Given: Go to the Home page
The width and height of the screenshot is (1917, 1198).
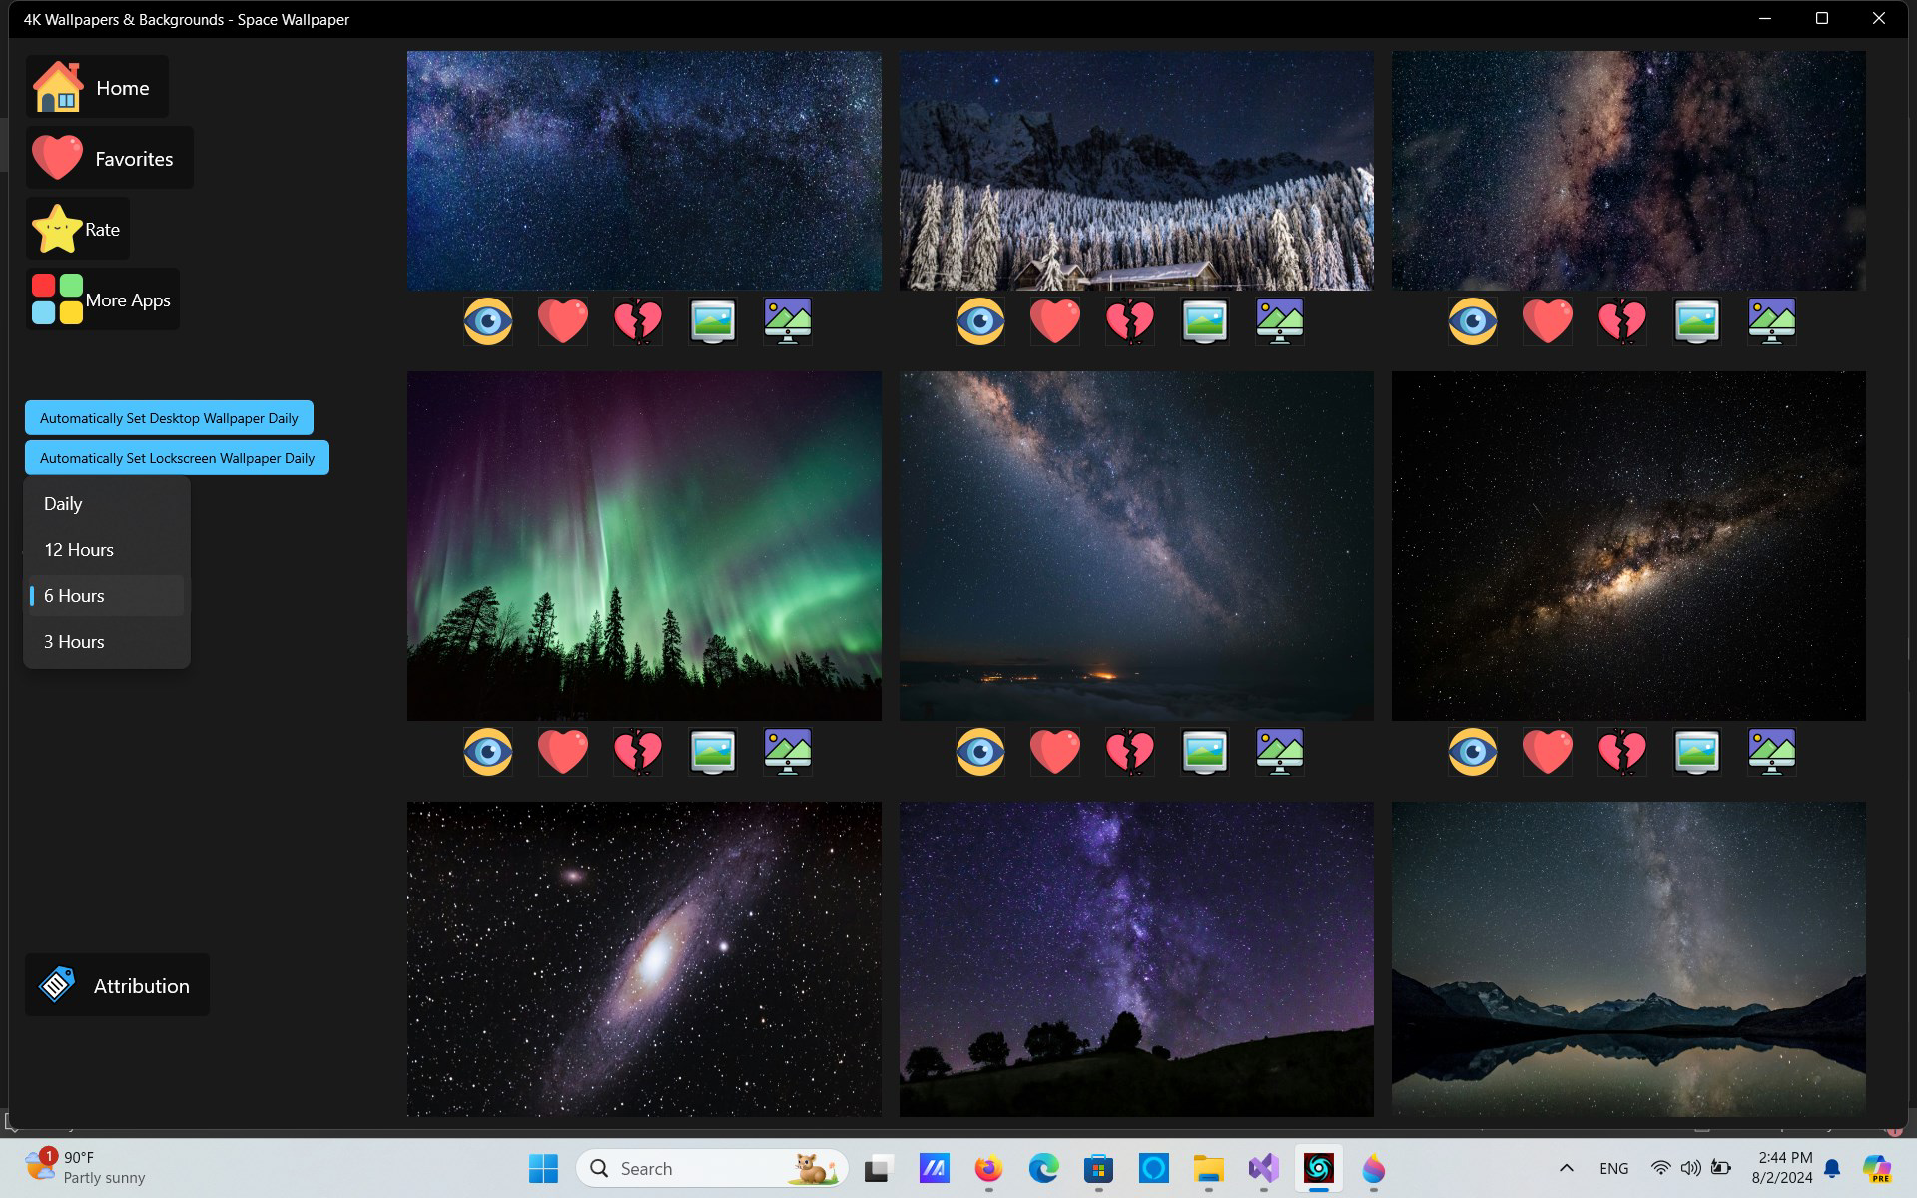Looking at the screenshot, I should click(x=97, y=87).
